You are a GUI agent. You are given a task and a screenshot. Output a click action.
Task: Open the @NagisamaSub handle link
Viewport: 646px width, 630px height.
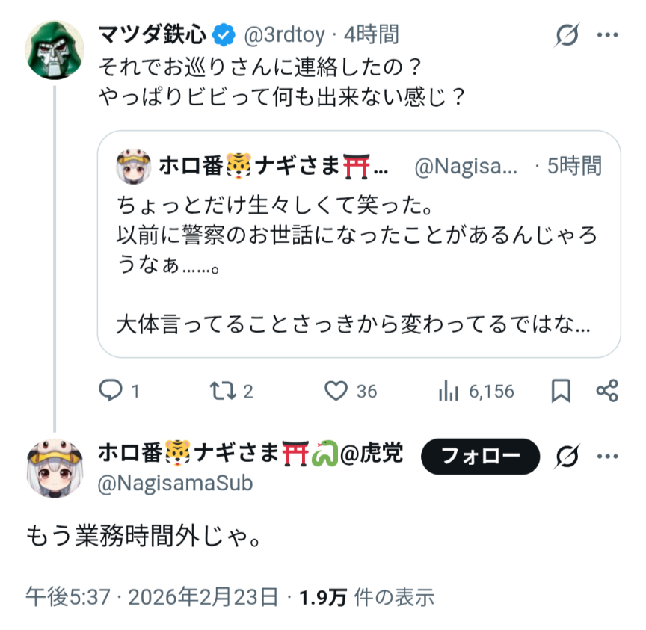(x=175, y=484)
